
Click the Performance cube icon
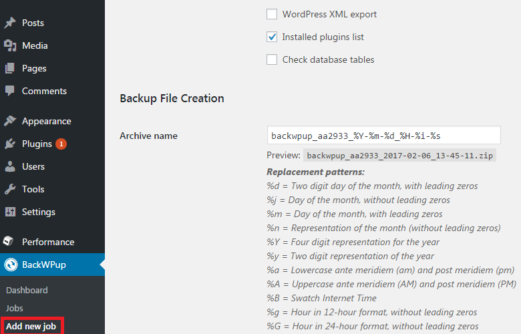[9, 241]
